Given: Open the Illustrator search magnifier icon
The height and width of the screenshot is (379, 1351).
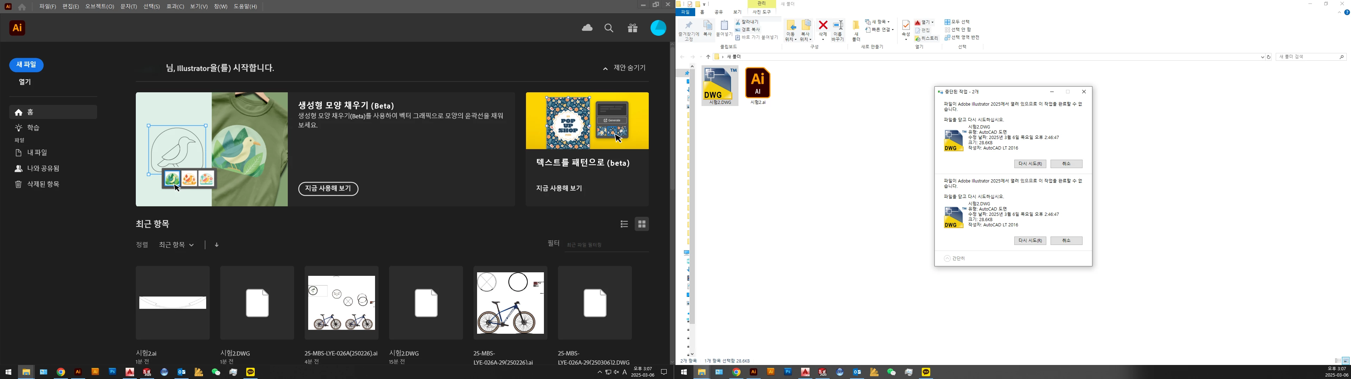Looking at the screenshot, I should click(x=609, y=28).
